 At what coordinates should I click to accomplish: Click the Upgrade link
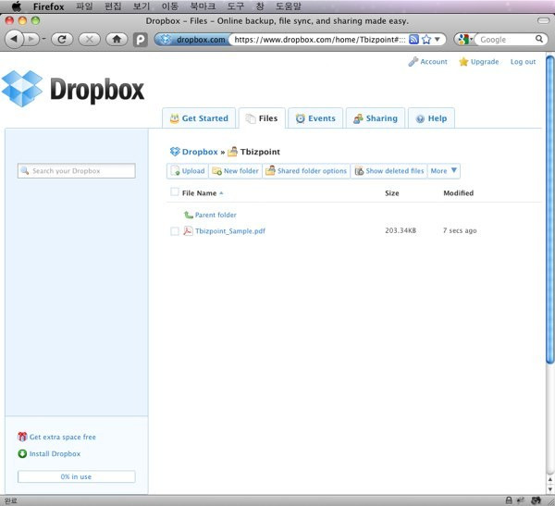point(478,62)
